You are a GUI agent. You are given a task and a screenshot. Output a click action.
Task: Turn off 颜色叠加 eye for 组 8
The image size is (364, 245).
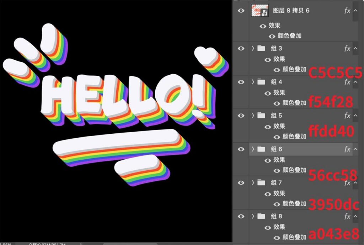tap(277, 238)
